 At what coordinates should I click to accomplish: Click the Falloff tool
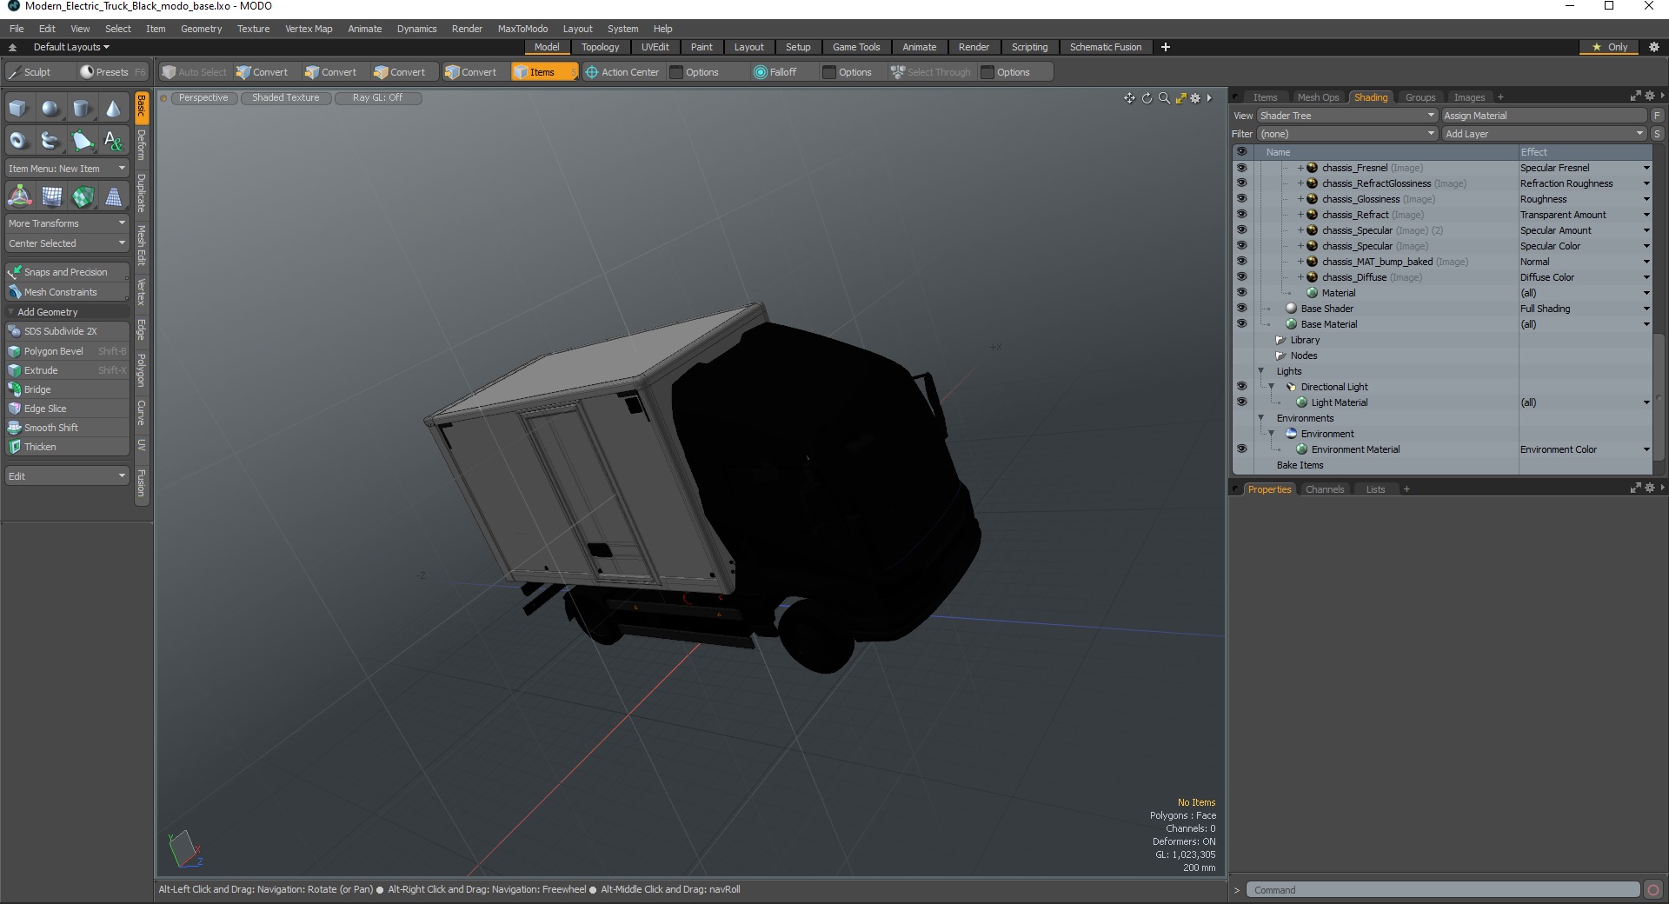pos(775,72)
